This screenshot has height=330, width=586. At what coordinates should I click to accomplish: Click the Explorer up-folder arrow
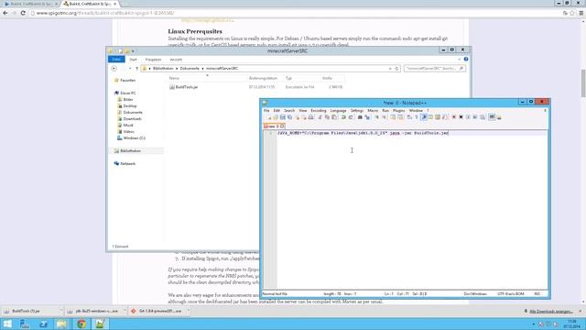coord(136,69)
